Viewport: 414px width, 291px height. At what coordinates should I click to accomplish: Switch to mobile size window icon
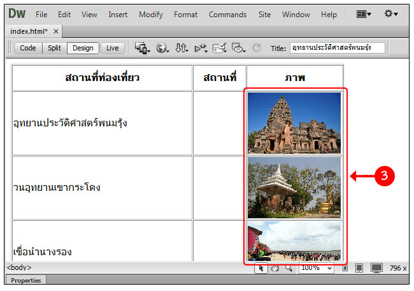pyautogui.click(x=345, y=268)
